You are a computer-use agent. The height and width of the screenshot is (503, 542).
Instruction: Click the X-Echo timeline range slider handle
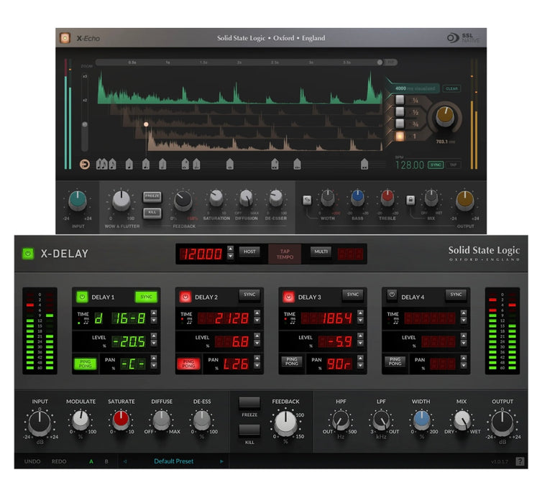pyautogui.click(x=380, y=63)
